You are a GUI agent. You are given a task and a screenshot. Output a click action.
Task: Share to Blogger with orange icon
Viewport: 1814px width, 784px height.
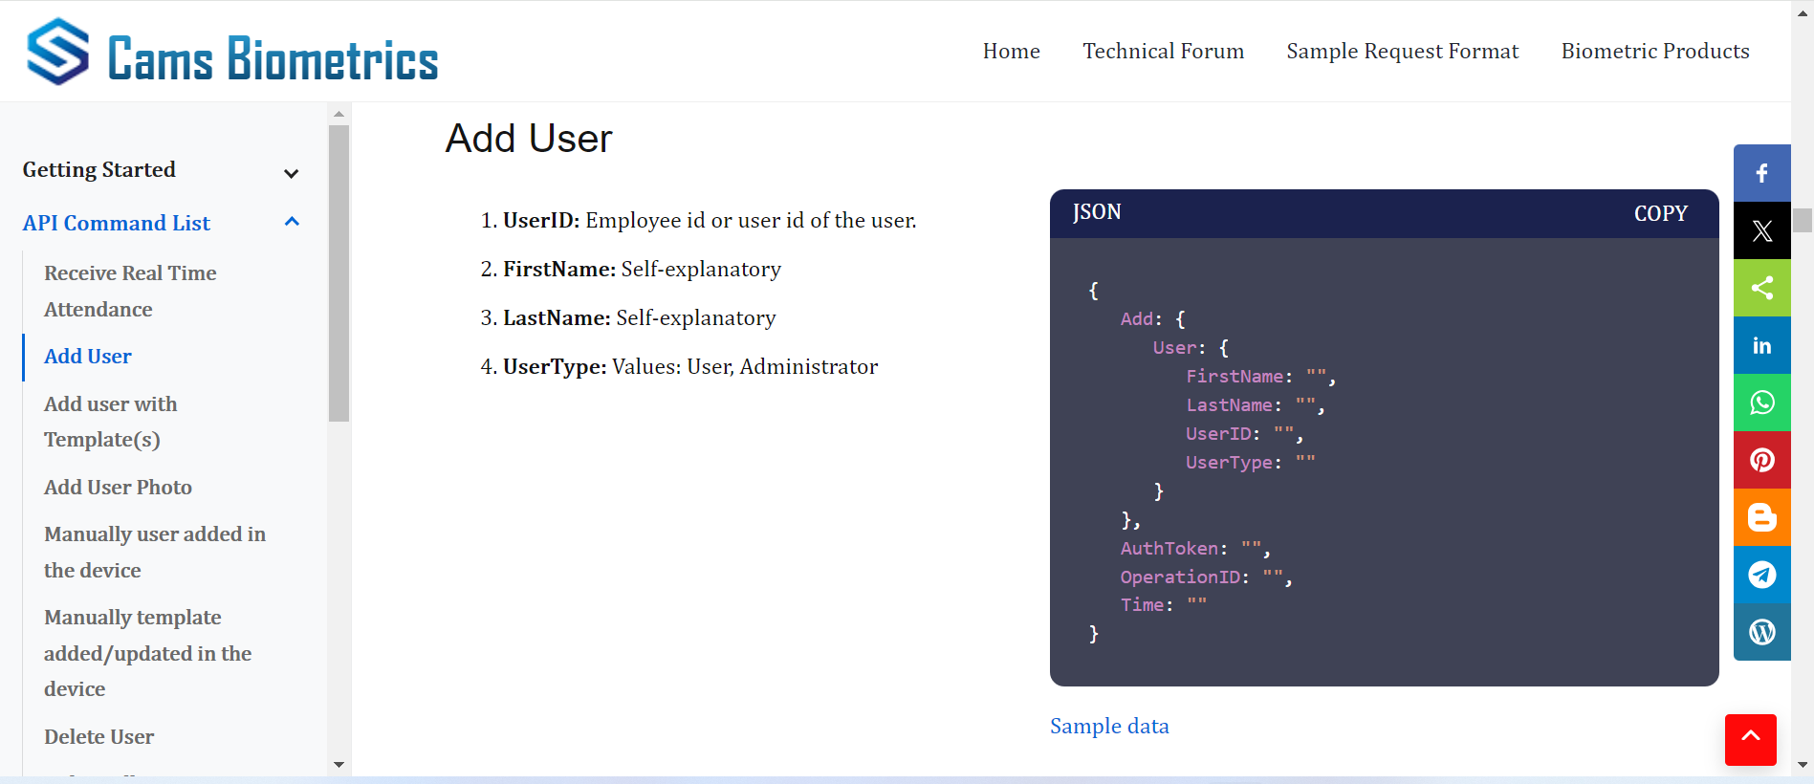[1761, 517]
